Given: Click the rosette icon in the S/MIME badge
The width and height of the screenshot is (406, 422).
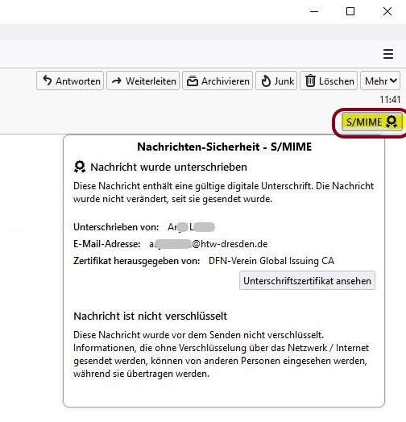Looking at the screenshot, I should [x=391, y=122].
